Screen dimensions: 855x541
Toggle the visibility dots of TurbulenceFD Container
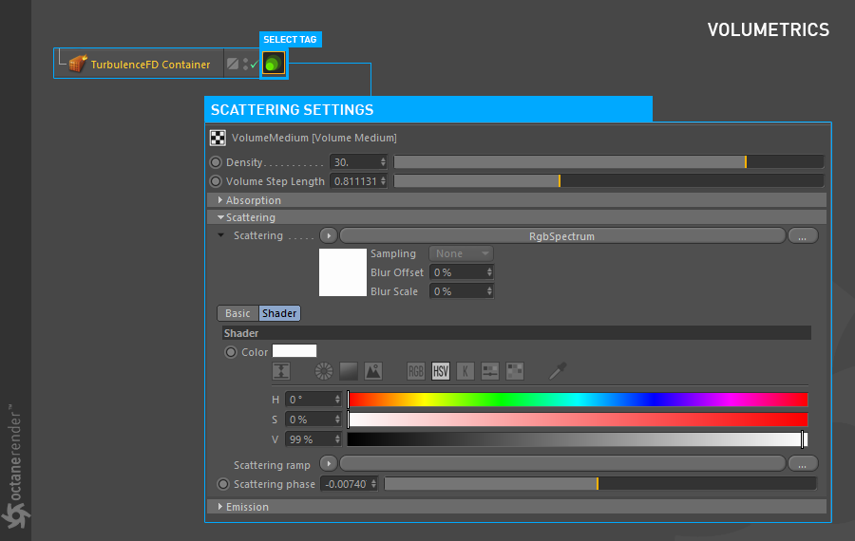tap(245, 65)
